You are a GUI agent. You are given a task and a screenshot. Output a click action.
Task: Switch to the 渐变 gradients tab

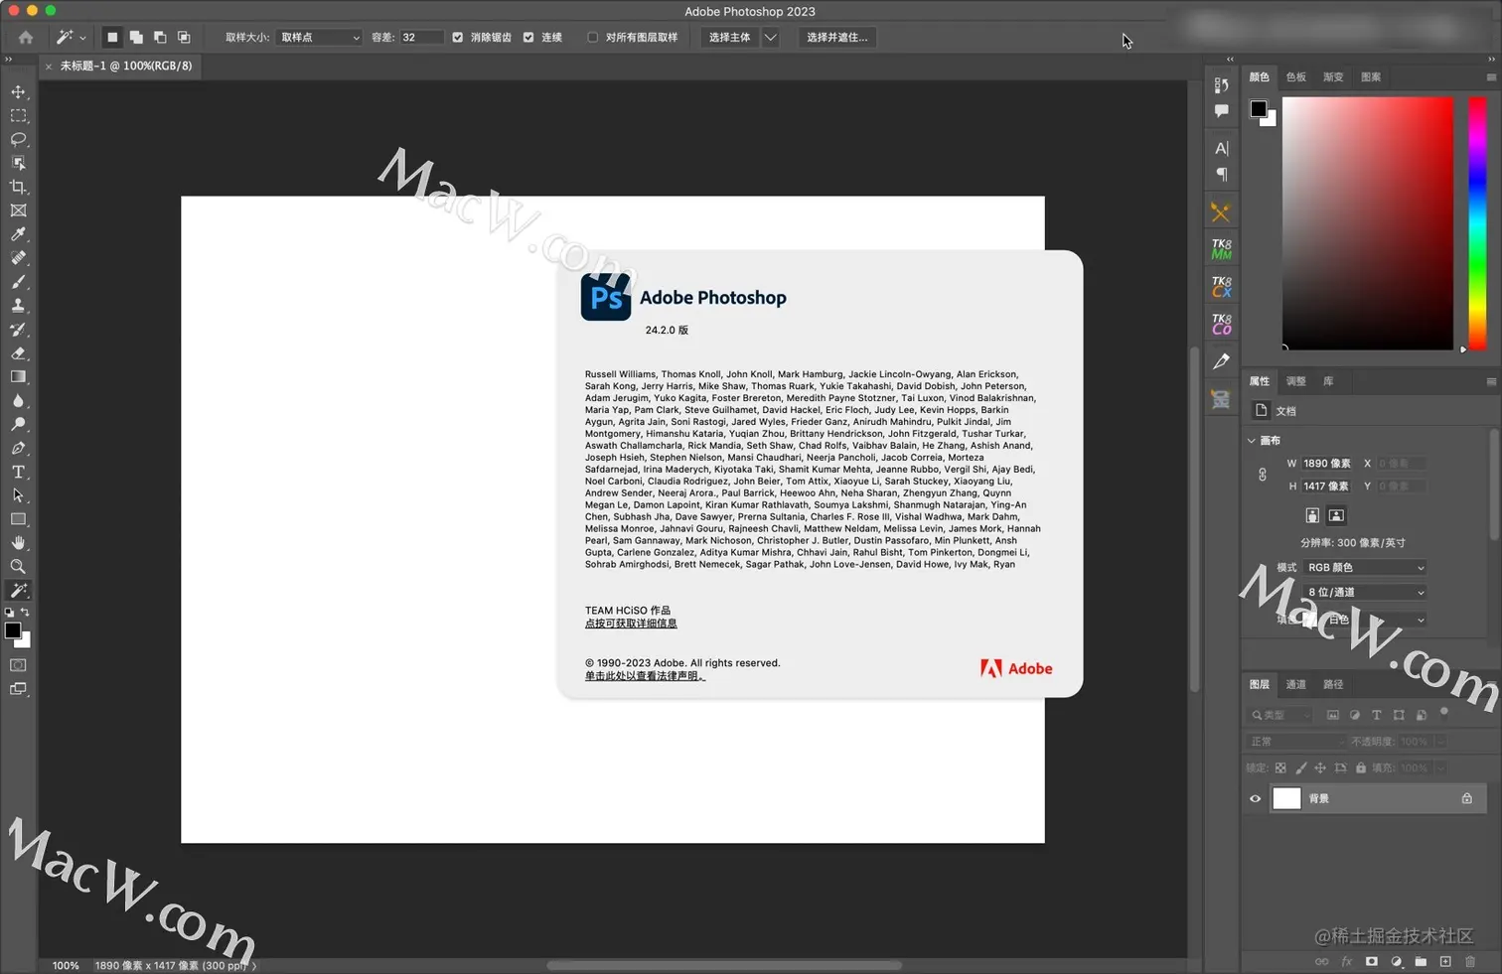[x=1333, y=77]
